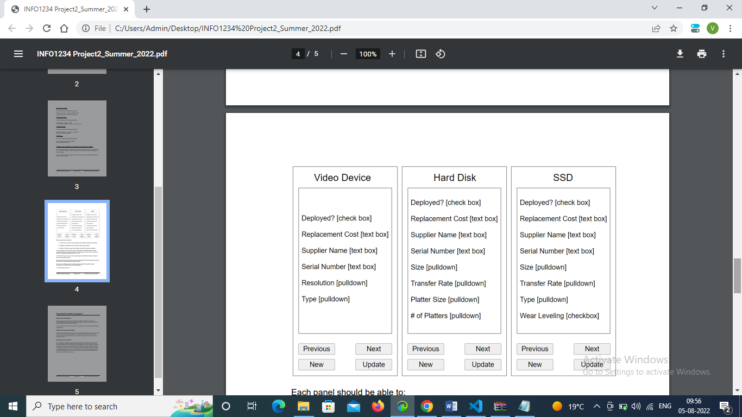Click the "# of Platters [pulldown]" text

point(445,316)
